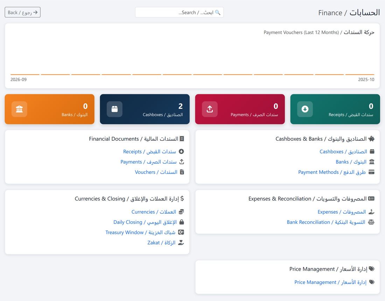This screenshot has height=301, width=385.
Task: Click the tags icon beside Price Management link
Action: pos(372,282)
